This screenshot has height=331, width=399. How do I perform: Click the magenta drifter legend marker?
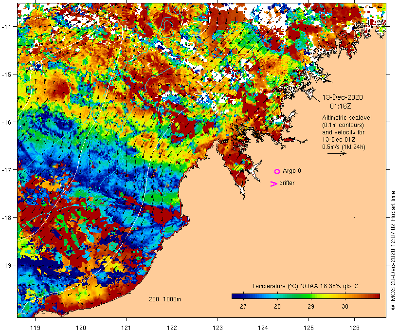[274, 184]
